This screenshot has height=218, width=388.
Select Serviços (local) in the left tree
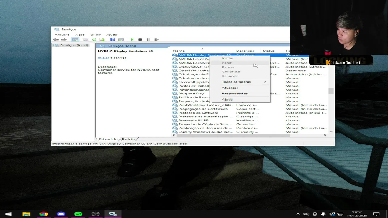74,45
